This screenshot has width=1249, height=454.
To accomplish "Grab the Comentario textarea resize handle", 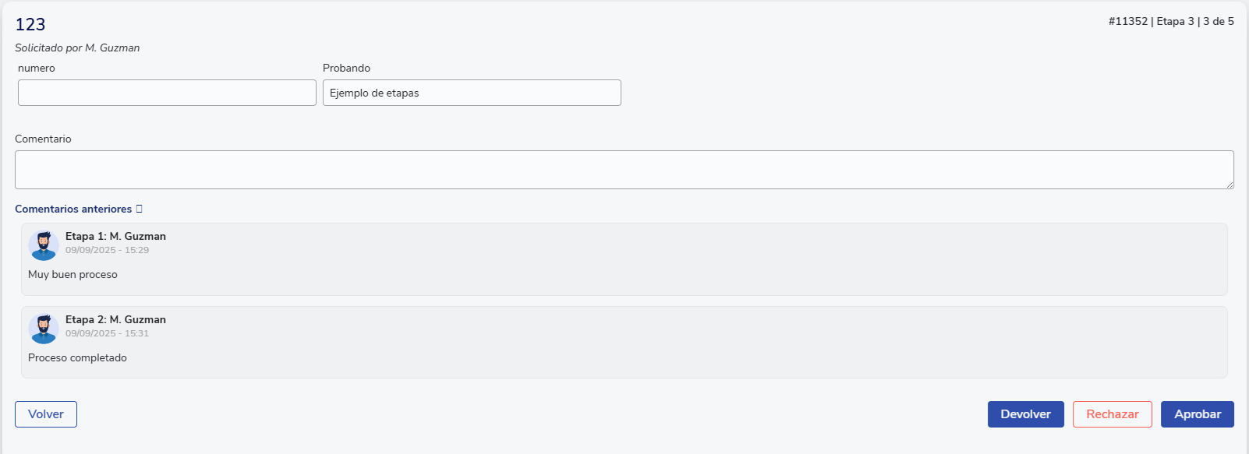I will [x=1230, y=185].
